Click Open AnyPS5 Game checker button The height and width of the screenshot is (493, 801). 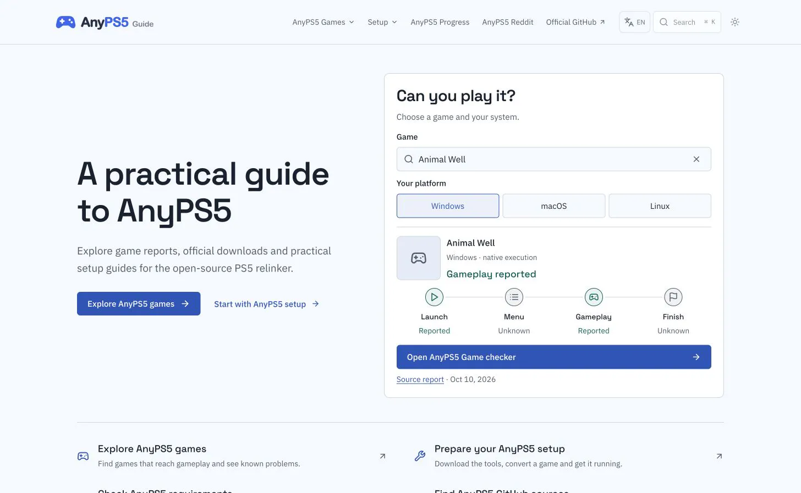tap(554, 357)
